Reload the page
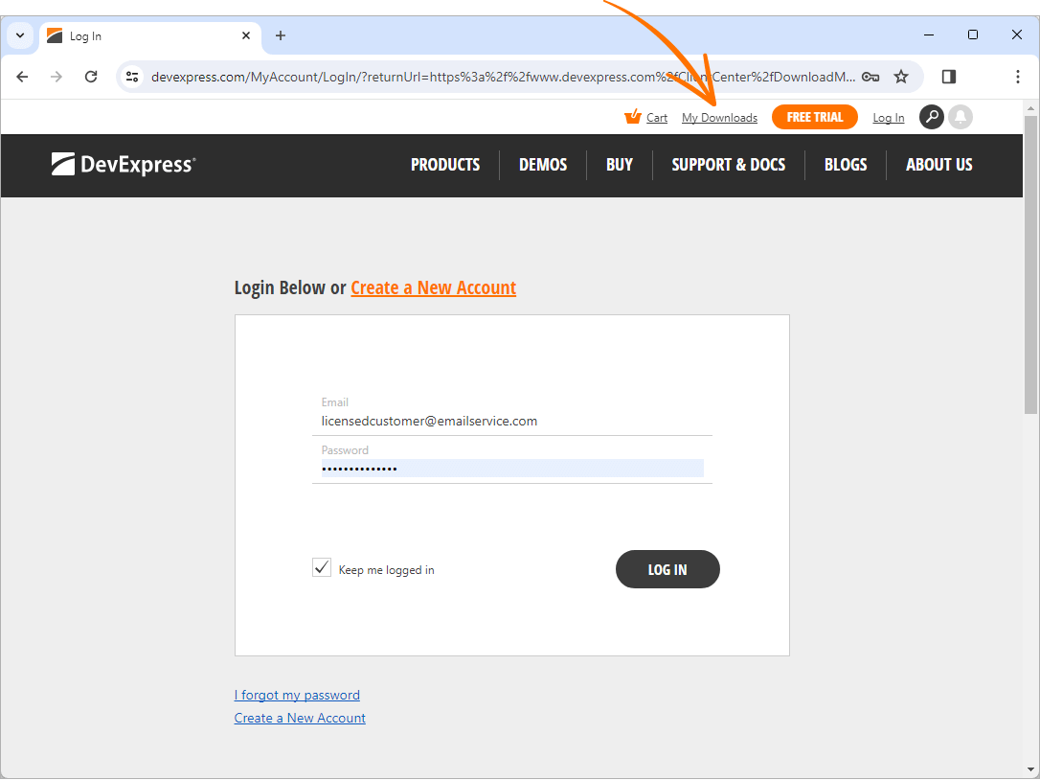This screenshot has height=780, width=1040. [91, 77]
